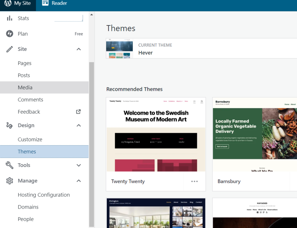Go to Pages in sidebar
297x228 pixels.
point(44,63)
